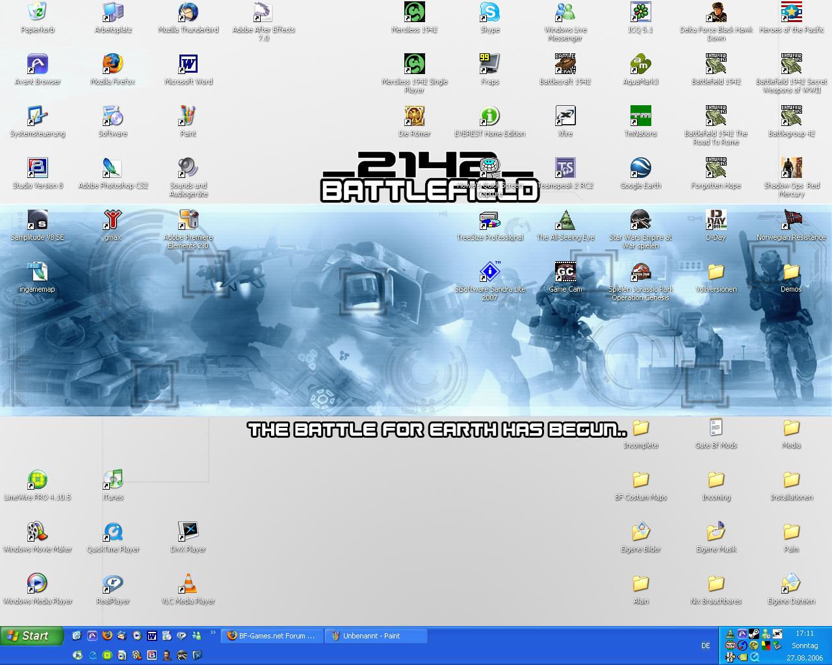This screenshot has height=665, width=832.
Task: Launch SiSoftware Sandra Lite 2007
Action: pyautogui.click(x=490, y=271)
